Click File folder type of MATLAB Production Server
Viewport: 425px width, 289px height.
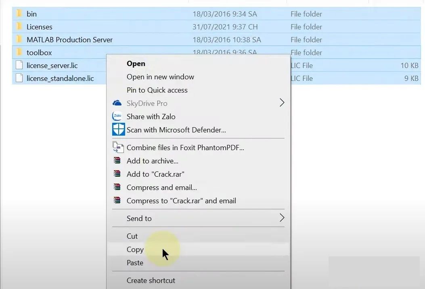click(x=306, y=40)
